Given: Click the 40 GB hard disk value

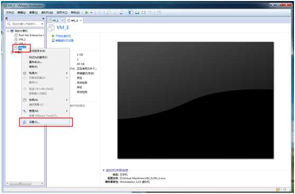Looking at the screenshot, I should pyautogui.click(x=80, y=64).
